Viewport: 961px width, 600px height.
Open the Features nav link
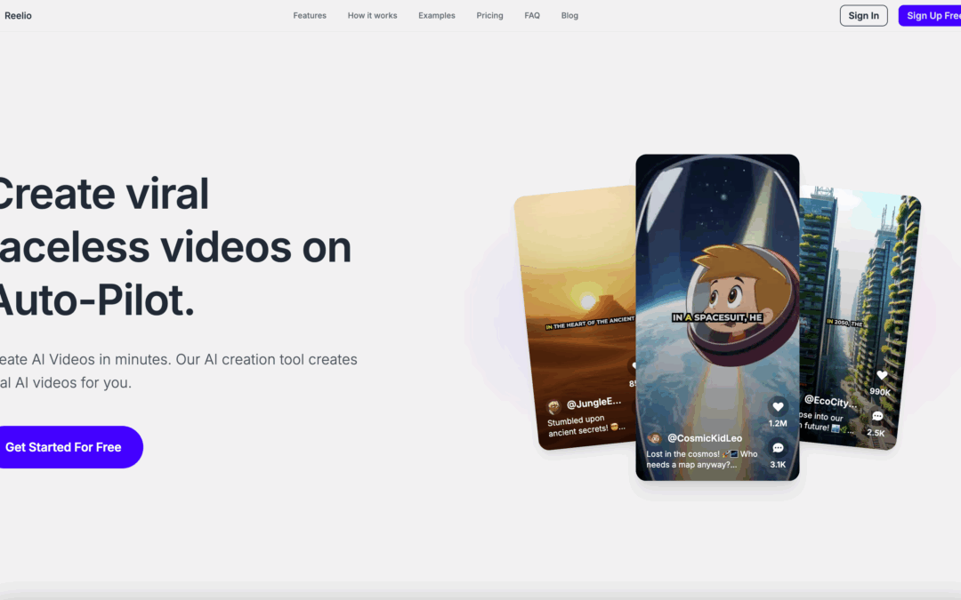pyautogui.click(x=310, y=15)
